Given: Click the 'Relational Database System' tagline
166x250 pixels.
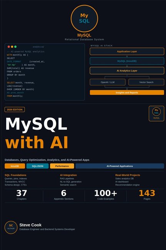Looking at the screenshot, I should [x=85, y=39].
